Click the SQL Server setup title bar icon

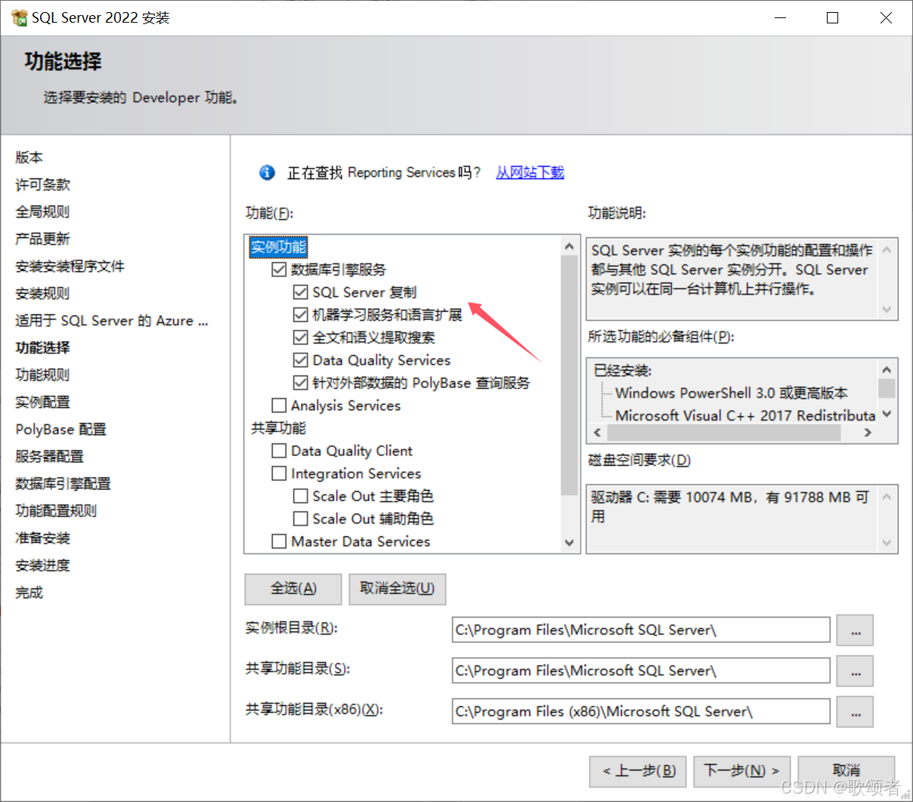click(19, 17)
